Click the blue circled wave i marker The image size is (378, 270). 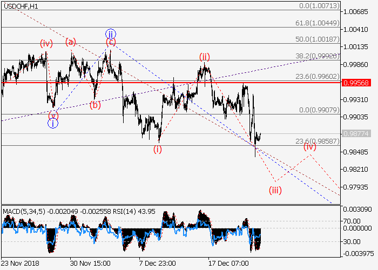coord(52,124)
